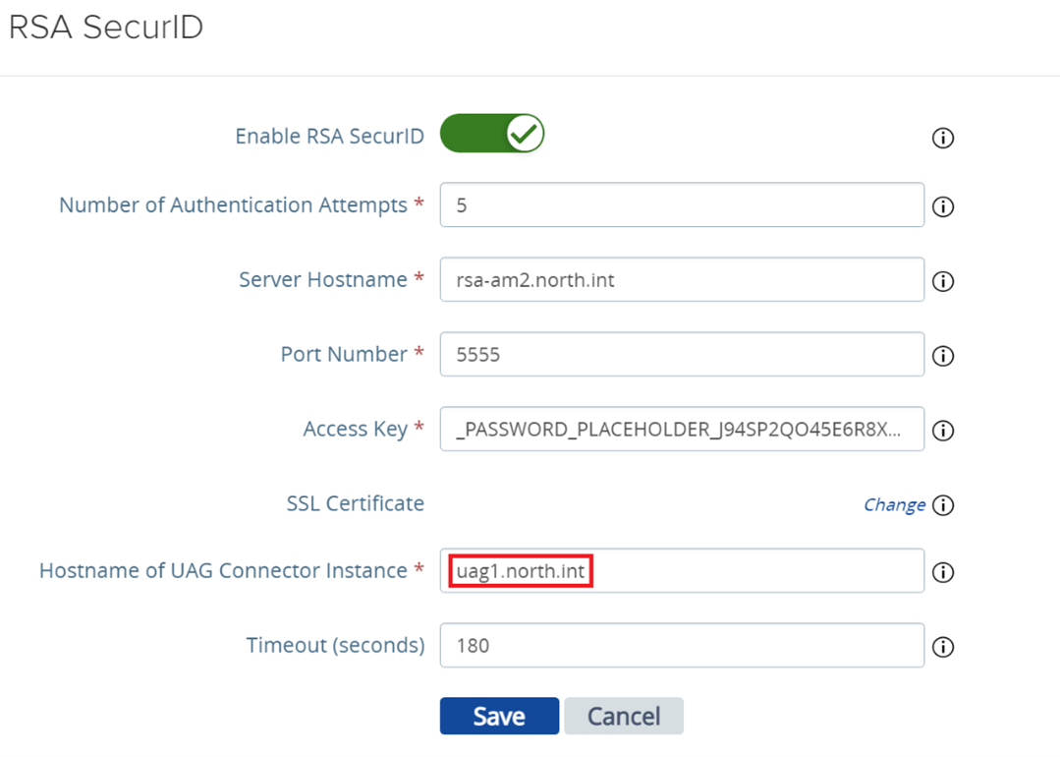Click the Timeout (seconds) info icon
This screenshot has width=1060, height=757.
[x=942, y=647]
